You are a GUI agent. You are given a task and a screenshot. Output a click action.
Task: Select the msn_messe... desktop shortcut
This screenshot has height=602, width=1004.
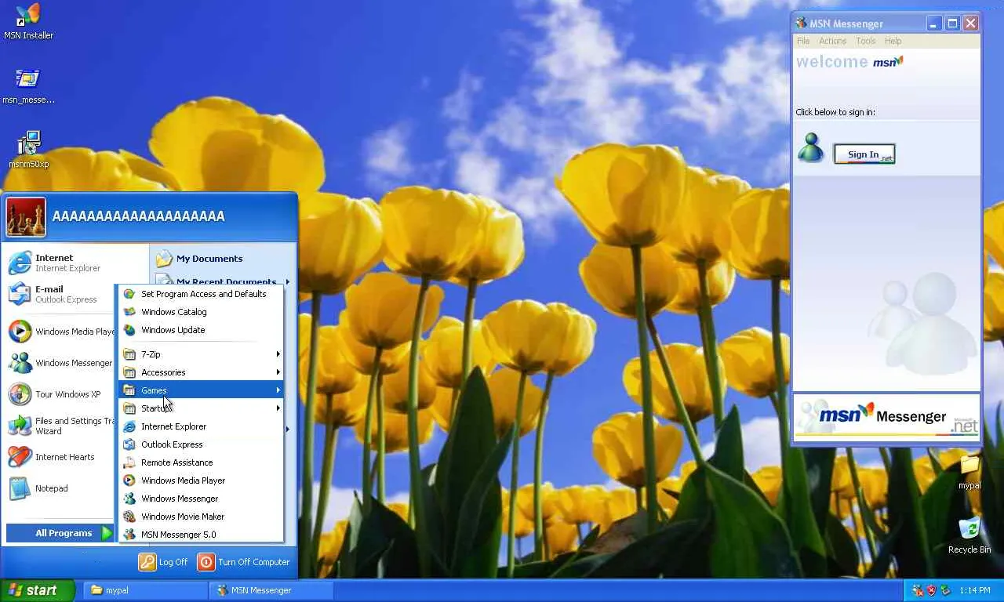[28, 85]
